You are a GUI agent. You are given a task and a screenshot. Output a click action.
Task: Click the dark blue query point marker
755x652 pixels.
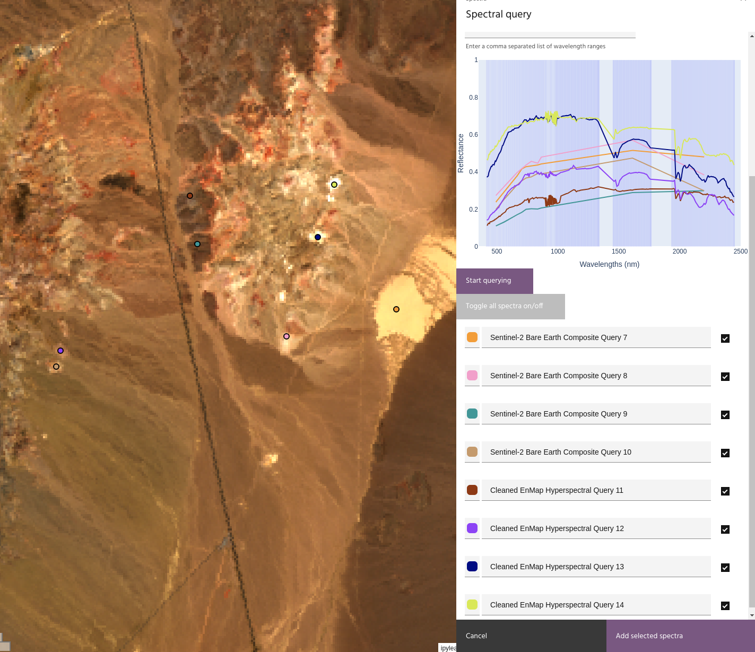click(x=318, y=237)
